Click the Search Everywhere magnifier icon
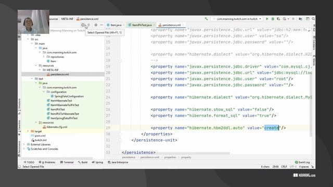333x187 pixels. pyautogui.click(x=313, y=19)
